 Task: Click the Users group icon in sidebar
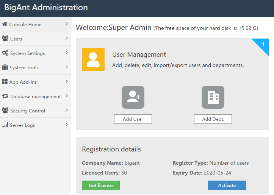coord(5,39)
